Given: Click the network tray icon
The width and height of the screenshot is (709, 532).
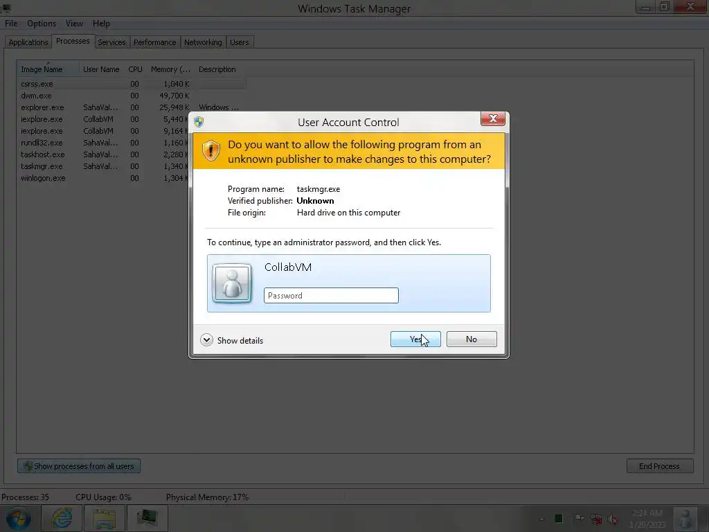Looking at the screenshot, I should pyautogui.click(x=596, y=519).
